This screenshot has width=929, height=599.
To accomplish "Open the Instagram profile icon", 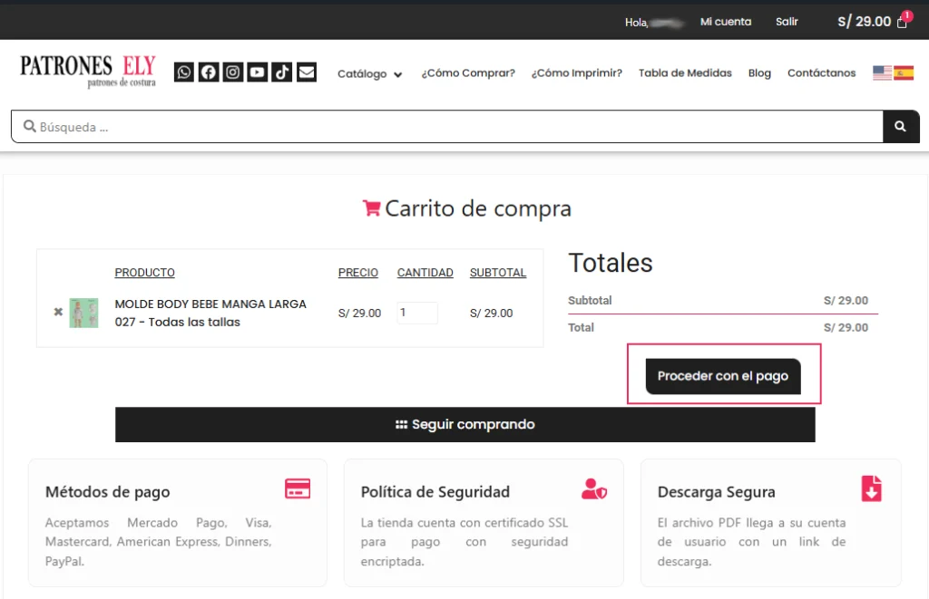I will [x=233, y=72].
